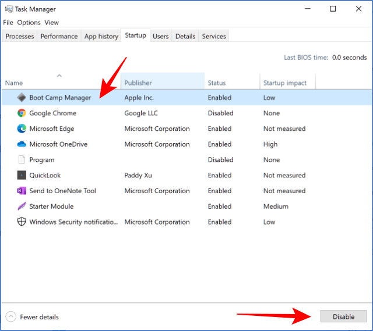
Task: Click the Windows Security shield icon
Action: coord(22,222)
